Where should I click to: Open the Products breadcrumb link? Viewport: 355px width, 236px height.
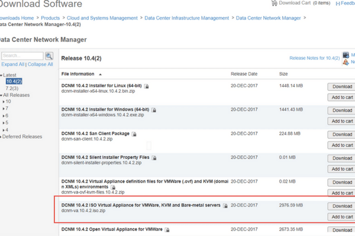pyautogui.click(x=50, y=18)
